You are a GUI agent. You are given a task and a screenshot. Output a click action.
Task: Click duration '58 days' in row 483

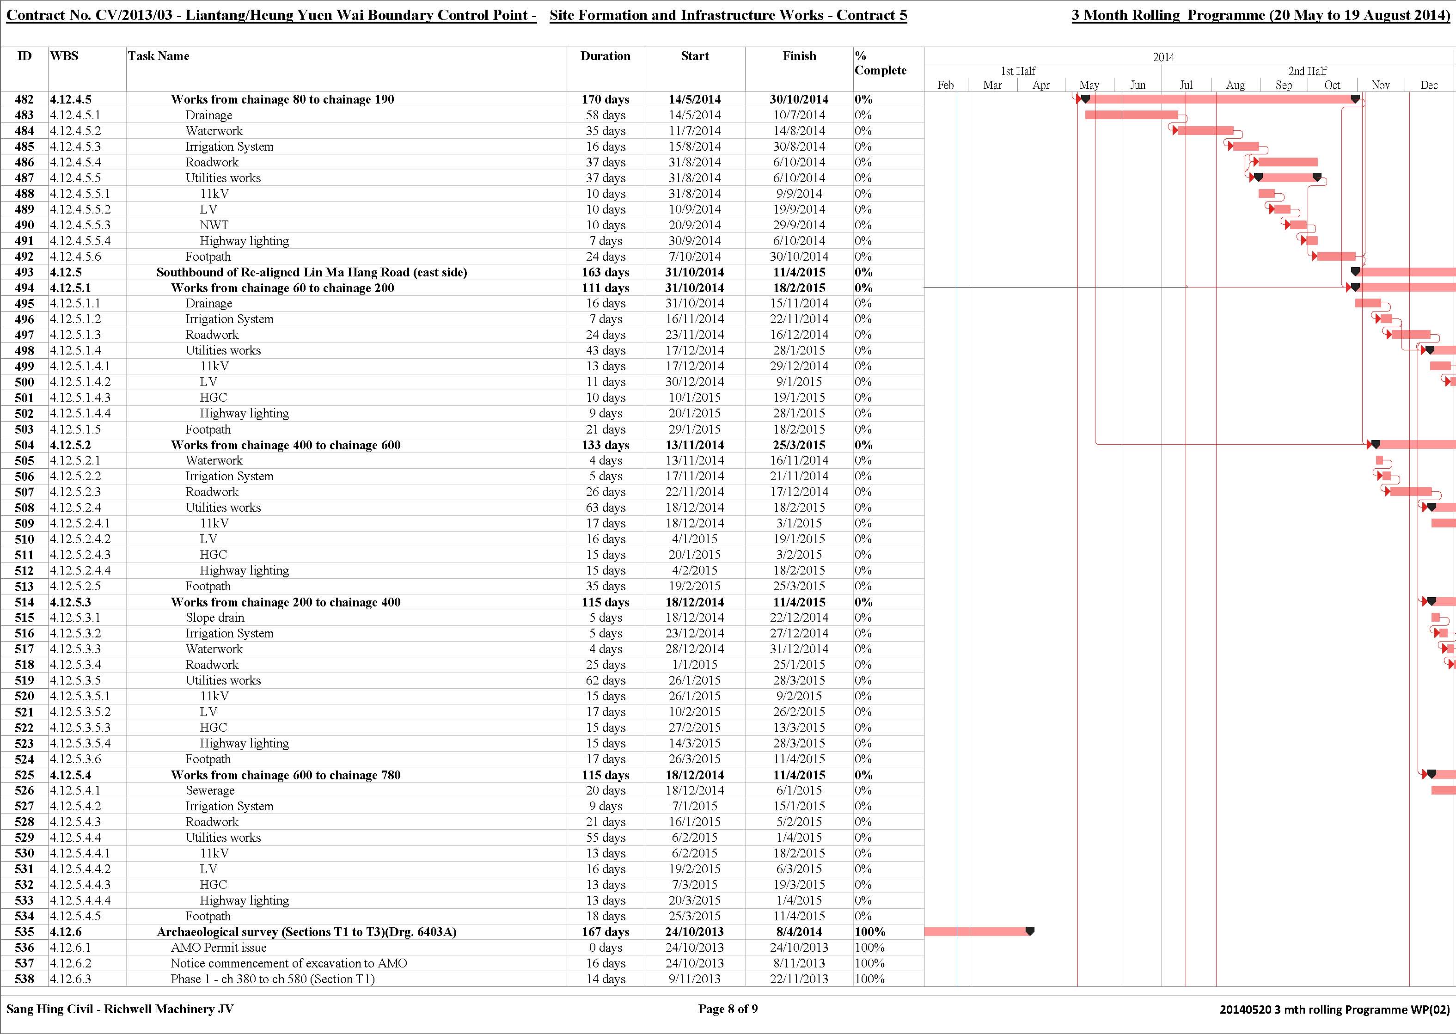606,115
